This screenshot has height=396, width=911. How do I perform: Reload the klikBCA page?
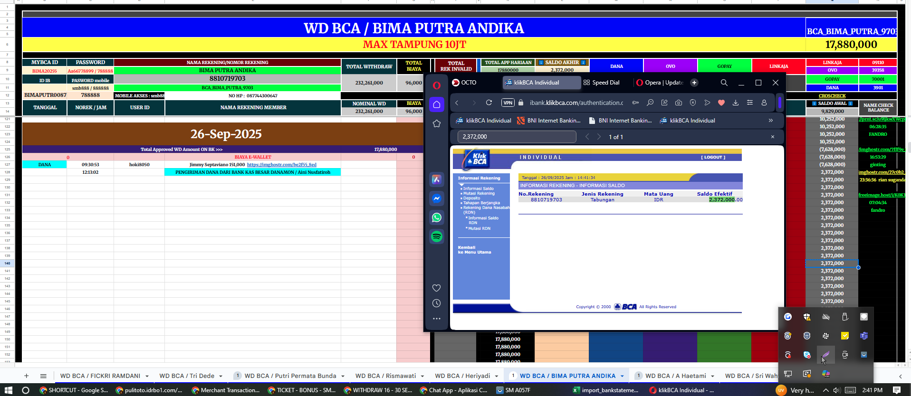[x=489, y=103]
